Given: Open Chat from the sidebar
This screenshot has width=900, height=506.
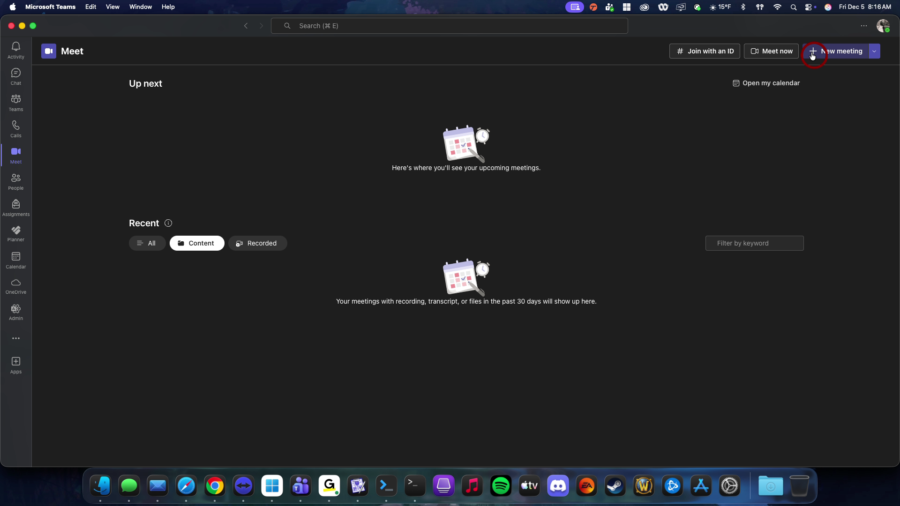Looking at the screenshot, I should pyautogui.click(x=16, y=76).
